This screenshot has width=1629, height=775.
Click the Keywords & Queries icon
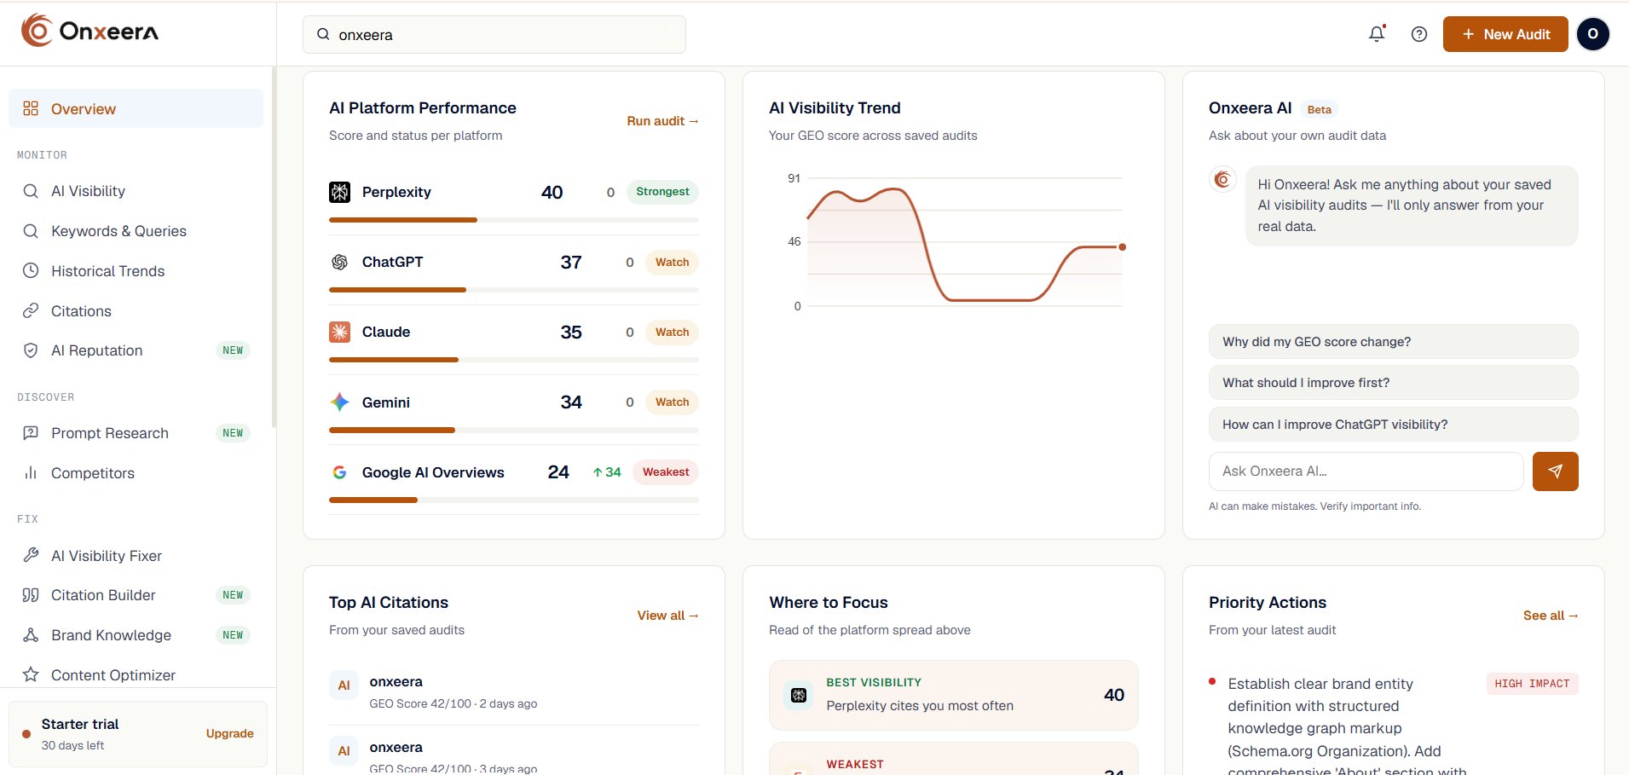31,231
